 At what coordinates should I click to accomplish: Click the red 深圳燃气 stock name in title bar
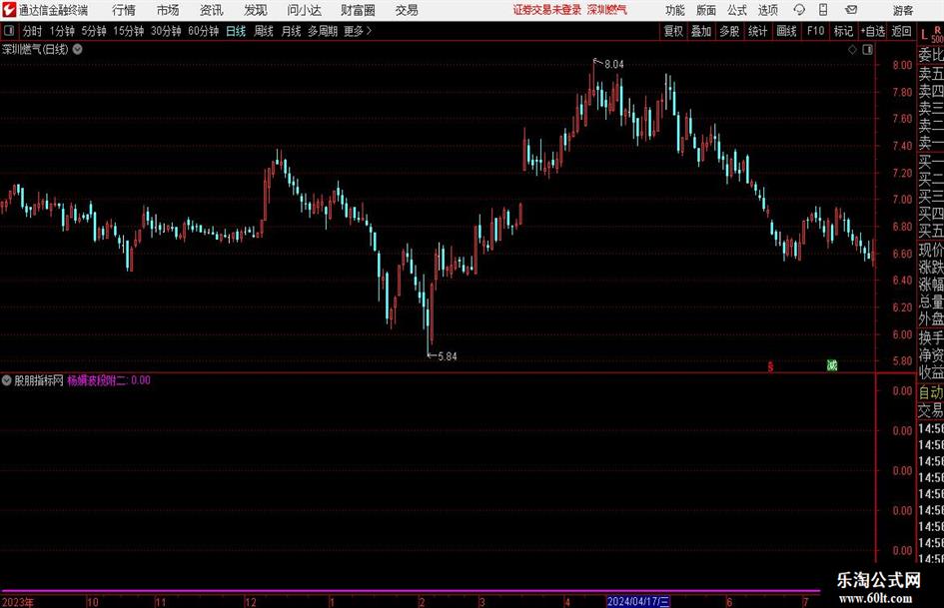tap(607, 10)
